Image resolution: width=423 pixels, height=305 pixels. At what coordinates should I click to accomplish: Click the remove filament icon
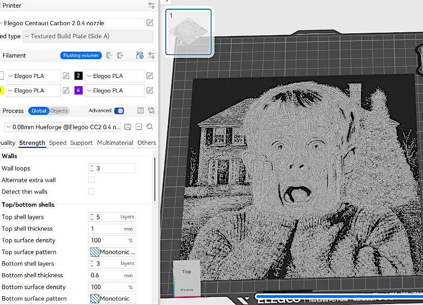[110, 55]
